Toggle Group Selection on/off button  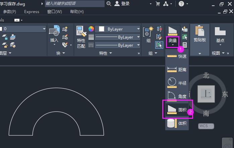coord(159,45)
